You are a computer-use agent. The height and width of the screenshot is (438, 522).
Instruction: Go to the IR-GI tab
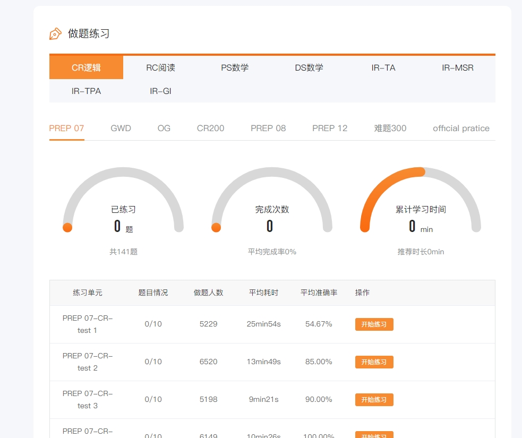160,91
